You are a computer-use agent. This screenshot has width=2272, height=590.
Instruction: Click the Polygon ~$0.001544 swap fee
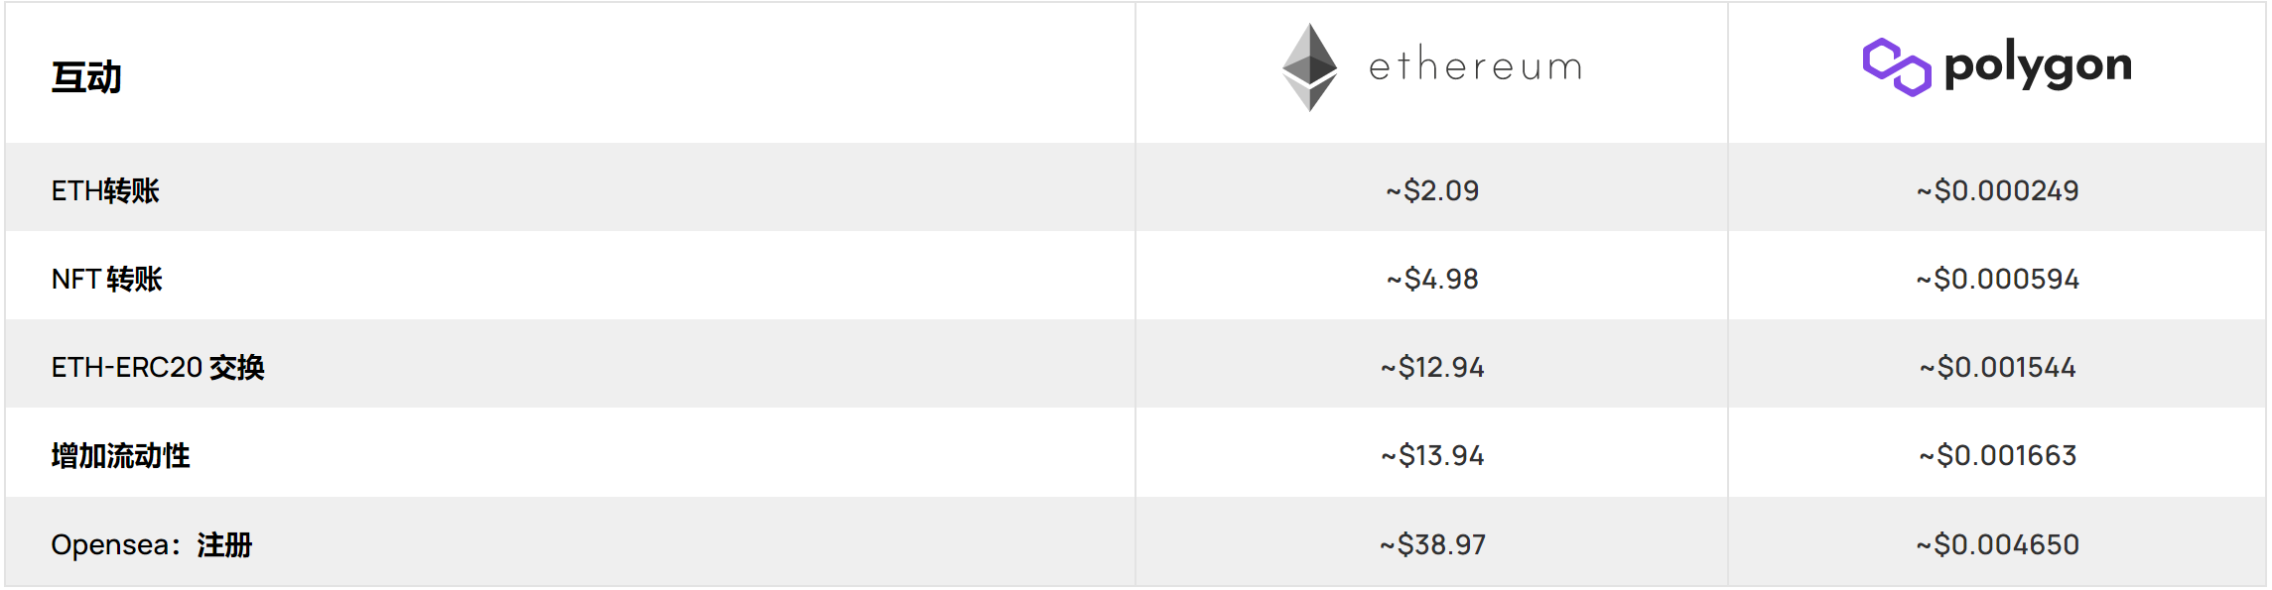pyautogui.click(x=1997, y=368)
